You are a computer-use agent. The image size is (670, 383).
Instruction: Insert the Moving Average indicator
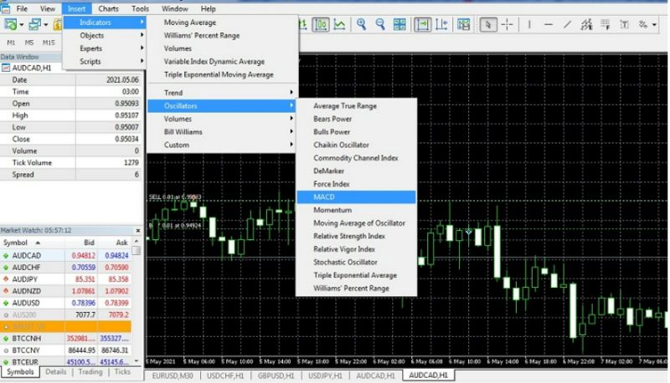[x=222, y=23]
